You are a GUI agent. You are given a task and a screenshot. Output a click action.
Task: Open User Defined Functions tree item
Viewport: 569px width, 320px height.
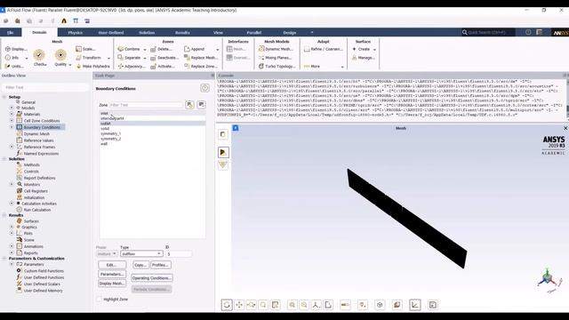coord(44,277)
